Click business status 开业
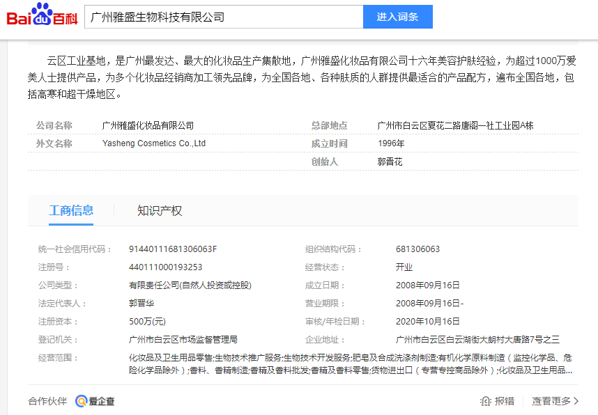This screenshot has width=598, height=415. coord(404,267)
